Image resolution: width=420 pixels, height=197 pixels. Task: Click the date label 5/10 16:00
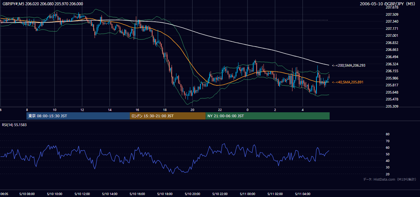coord(137,194)
